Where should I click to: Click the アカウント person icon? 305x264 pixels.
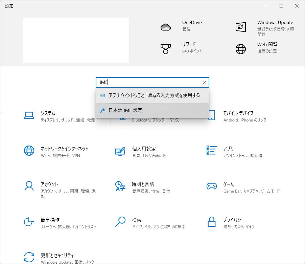29,186
